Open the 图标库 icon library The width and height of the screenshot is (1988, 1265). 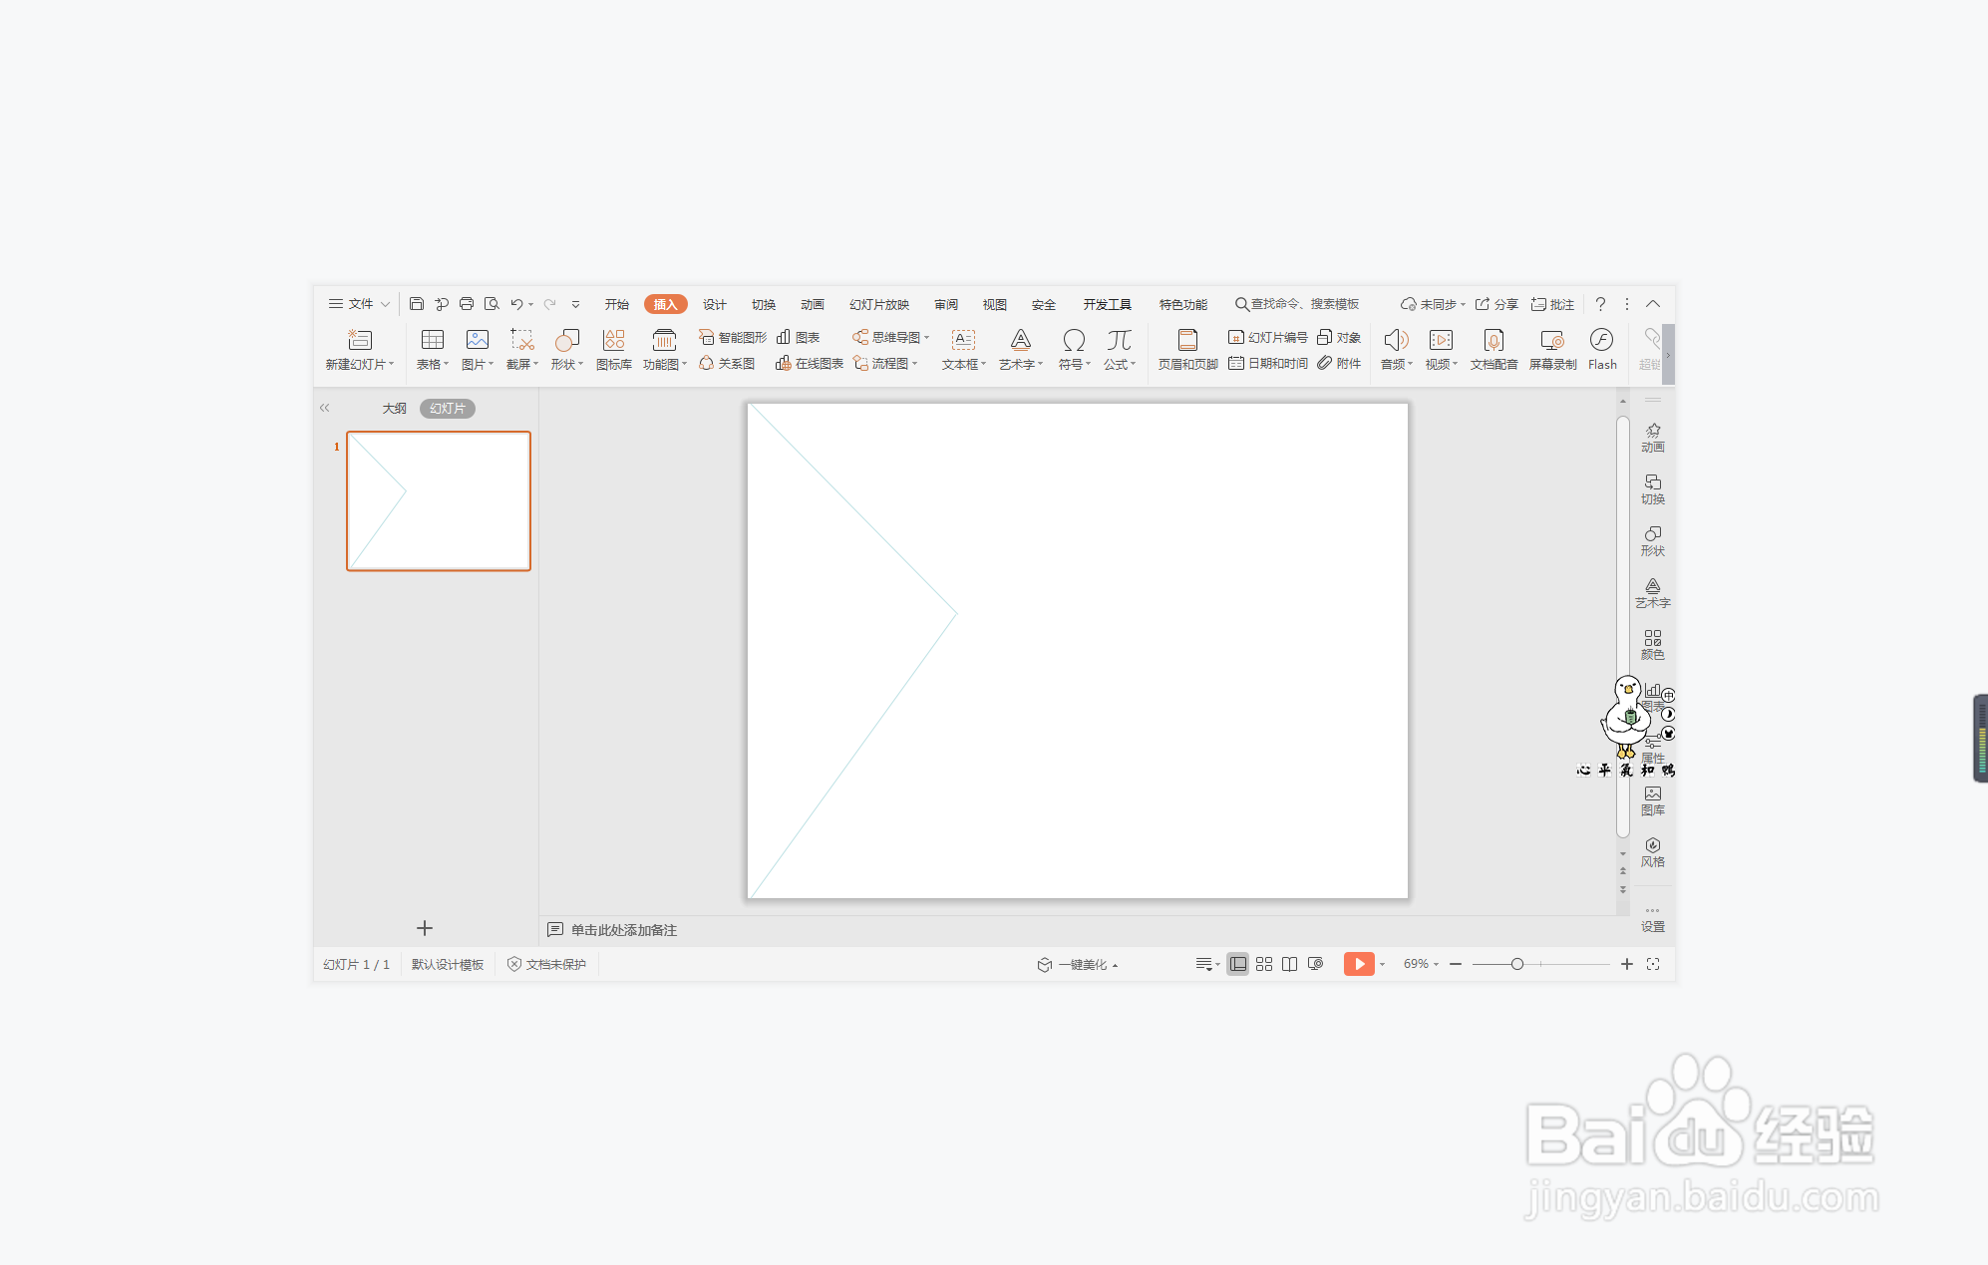[613, 340]
